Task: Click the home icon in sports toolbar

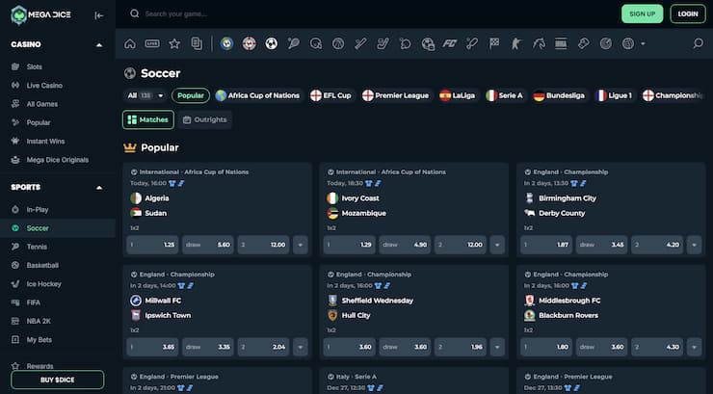Action: (x=130, y=43)
